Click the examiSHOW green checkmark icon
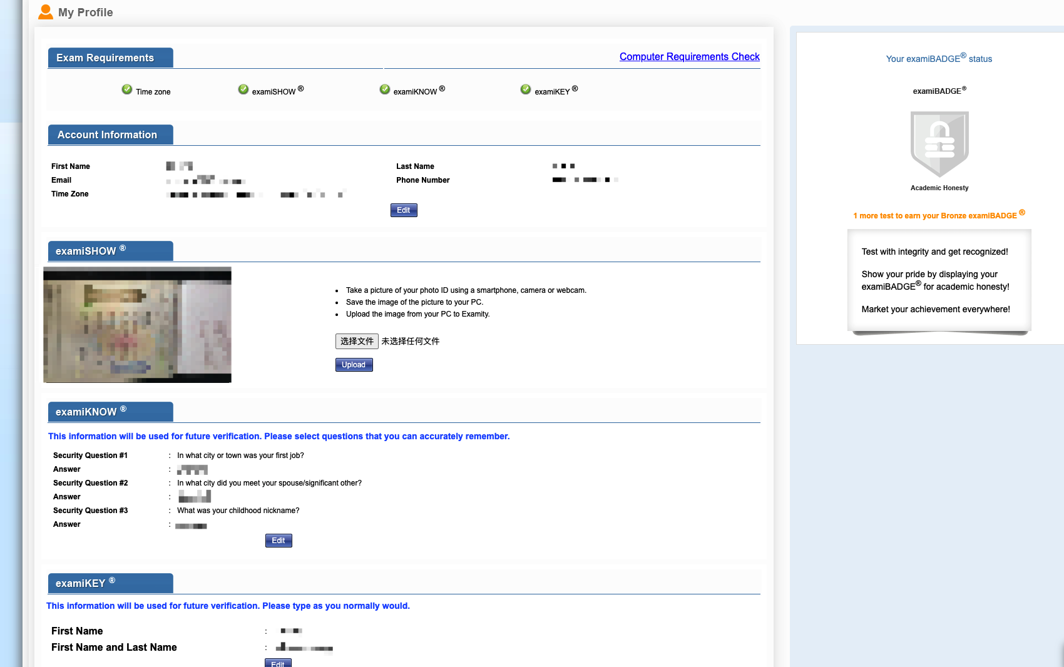 tap(243, 89)
